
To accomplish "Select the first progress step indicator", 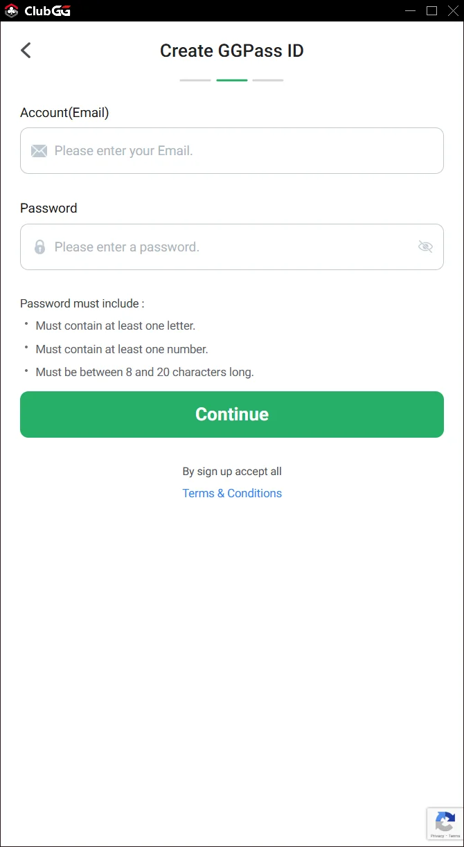I will 195,80.
